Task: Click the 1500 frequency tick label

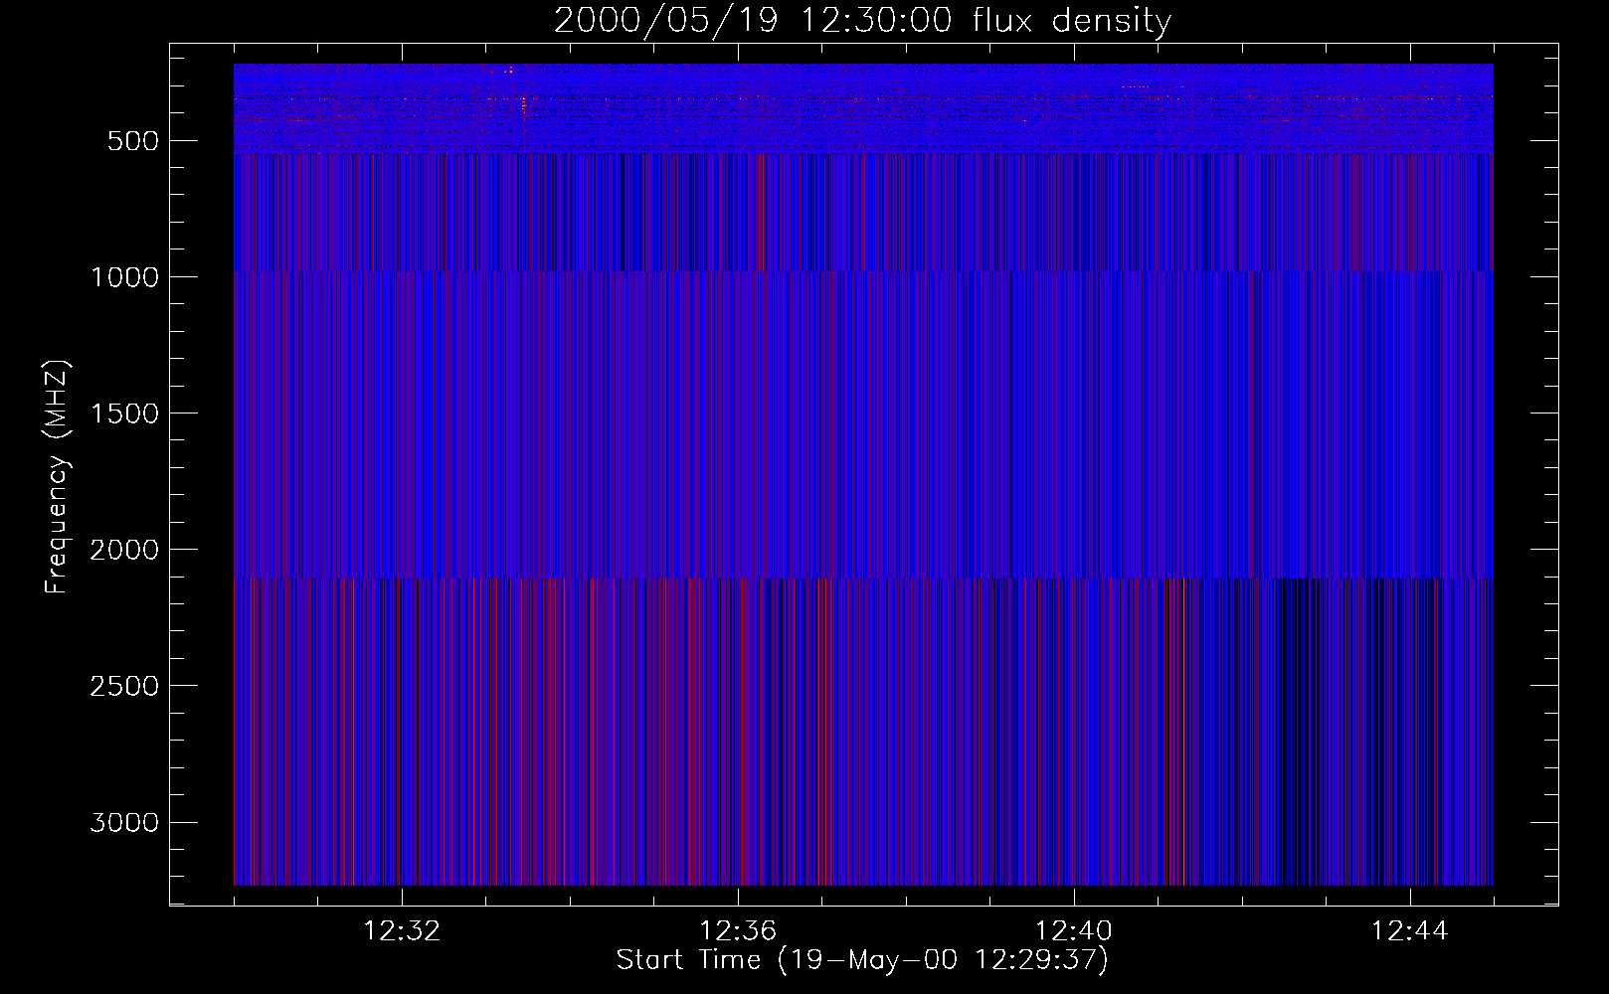Action: (124, 414)
